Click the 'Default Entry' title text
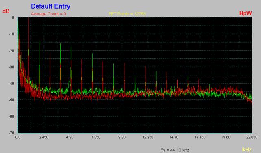This screenshot has height=153, width=261. click(50, 6)
